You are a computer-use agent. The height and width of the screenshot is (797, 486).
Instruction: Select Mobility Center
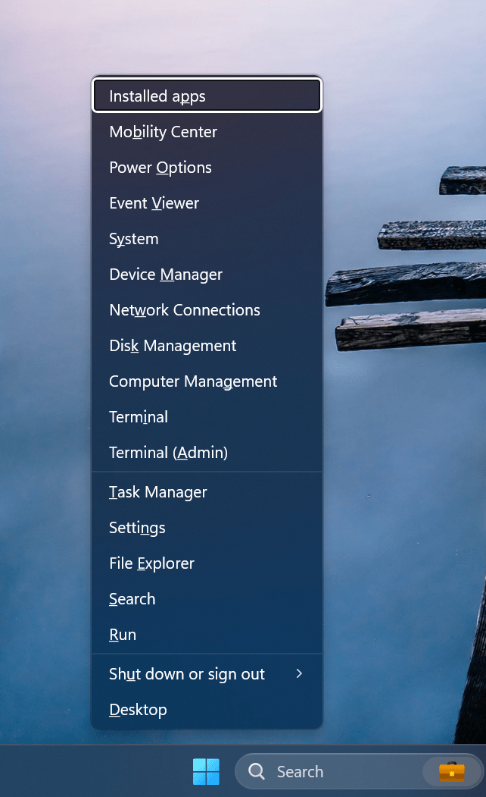(x=164, y=132)
